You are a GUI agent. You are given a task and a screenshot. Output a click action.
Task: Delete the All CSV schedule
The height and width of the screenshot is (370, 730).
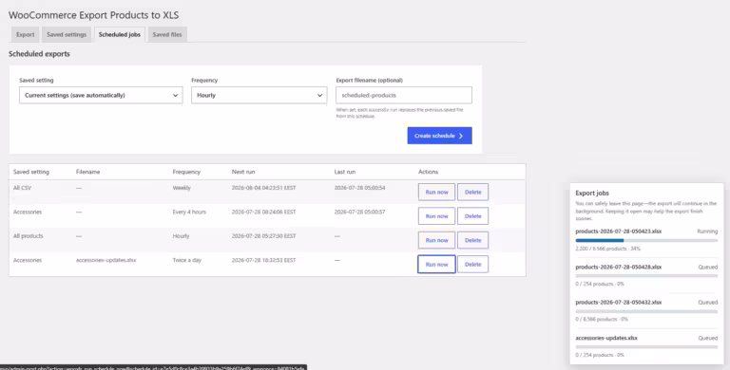click(x=473, y=192)
